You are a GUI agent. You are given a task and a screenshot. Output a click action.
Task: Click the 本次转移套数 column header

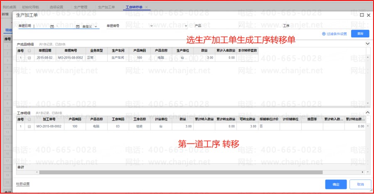click(x=247, y=51)
